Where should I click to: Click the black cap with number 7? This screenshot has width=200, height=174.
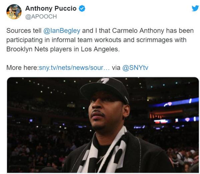coord(105,90)
